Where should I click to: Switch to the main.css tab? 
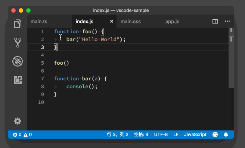coord(131,21)
